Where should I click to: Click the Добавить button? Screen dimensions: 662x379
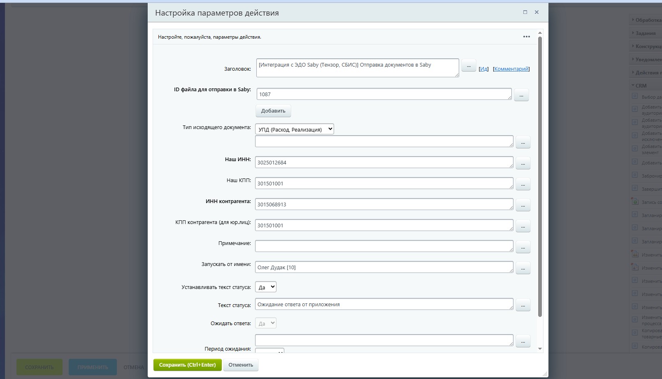[273, 111]
